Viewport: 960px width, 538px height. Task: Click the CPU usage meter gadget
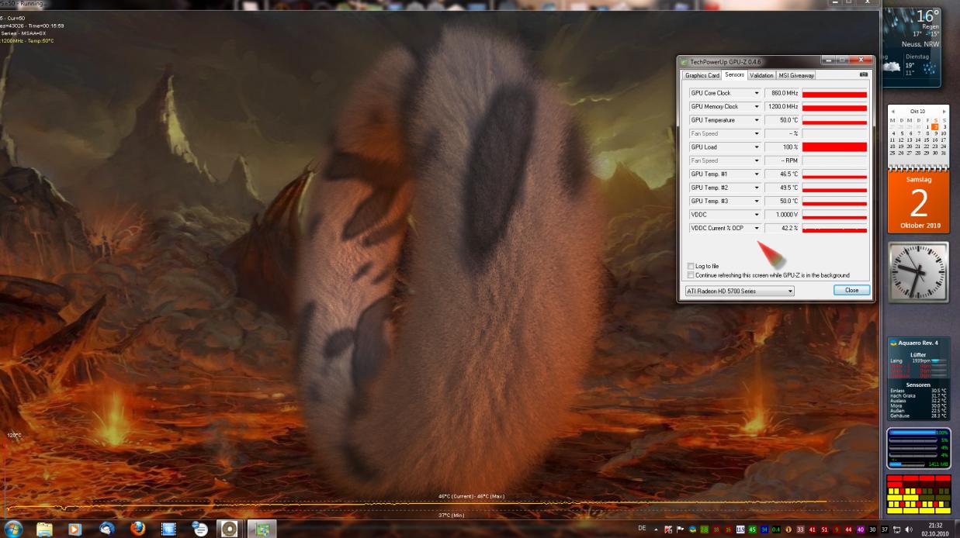coord(920,448)
